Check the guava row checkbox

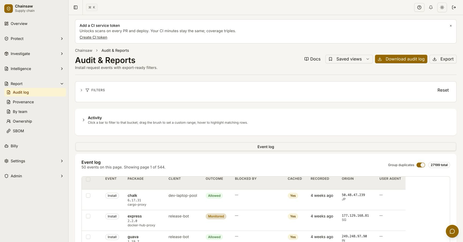click(88, 237)
